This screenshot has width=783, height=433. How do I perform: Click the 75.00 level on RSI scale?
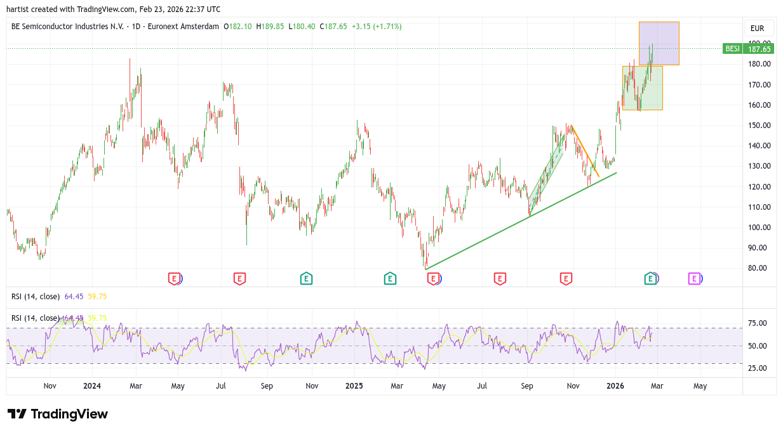point(757,323)
